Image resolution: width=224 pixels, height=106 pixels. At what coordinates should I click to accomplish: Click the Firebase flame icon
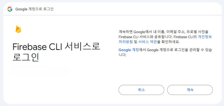(18, 29)
